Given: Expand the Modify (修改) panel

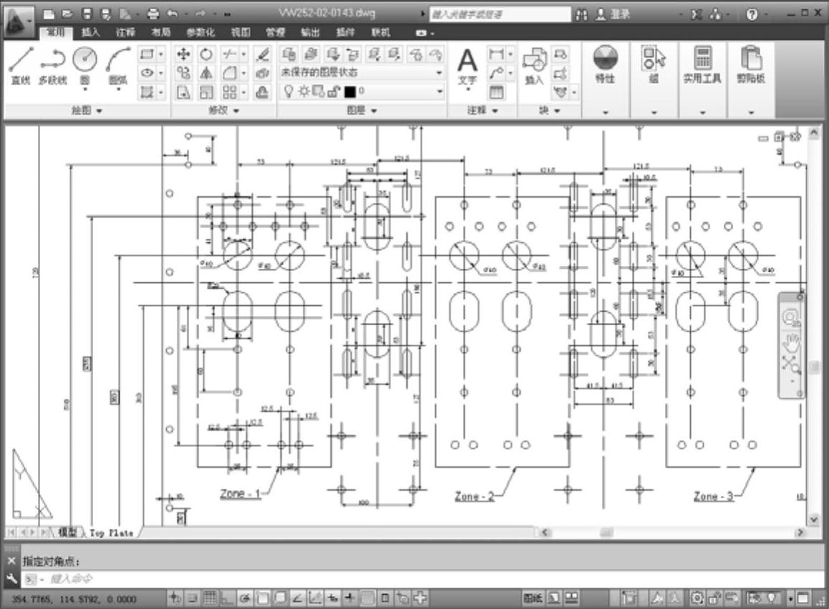Looking at the screenshot, I should [x=224, y=110].
